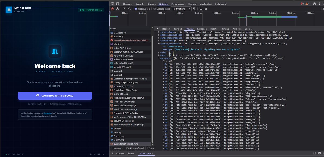Open the No throttling dropdown

click(182, 9)
